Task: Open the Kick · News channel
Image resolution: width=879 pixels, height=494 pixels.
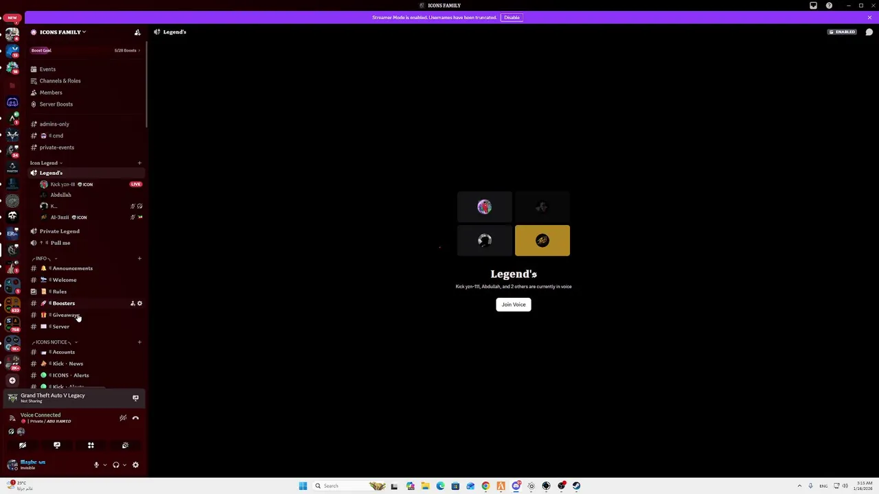Action: point(86,364)
